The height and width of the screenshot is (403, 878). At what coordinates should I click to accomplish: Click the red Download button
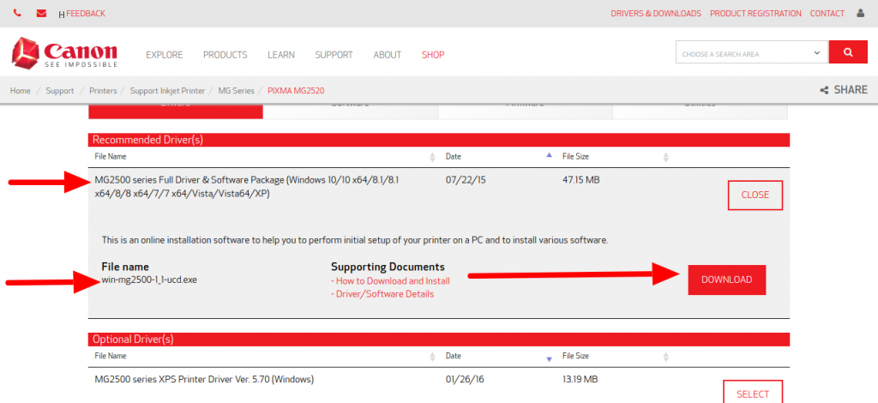pyautogui.click(x=726, y=280)
